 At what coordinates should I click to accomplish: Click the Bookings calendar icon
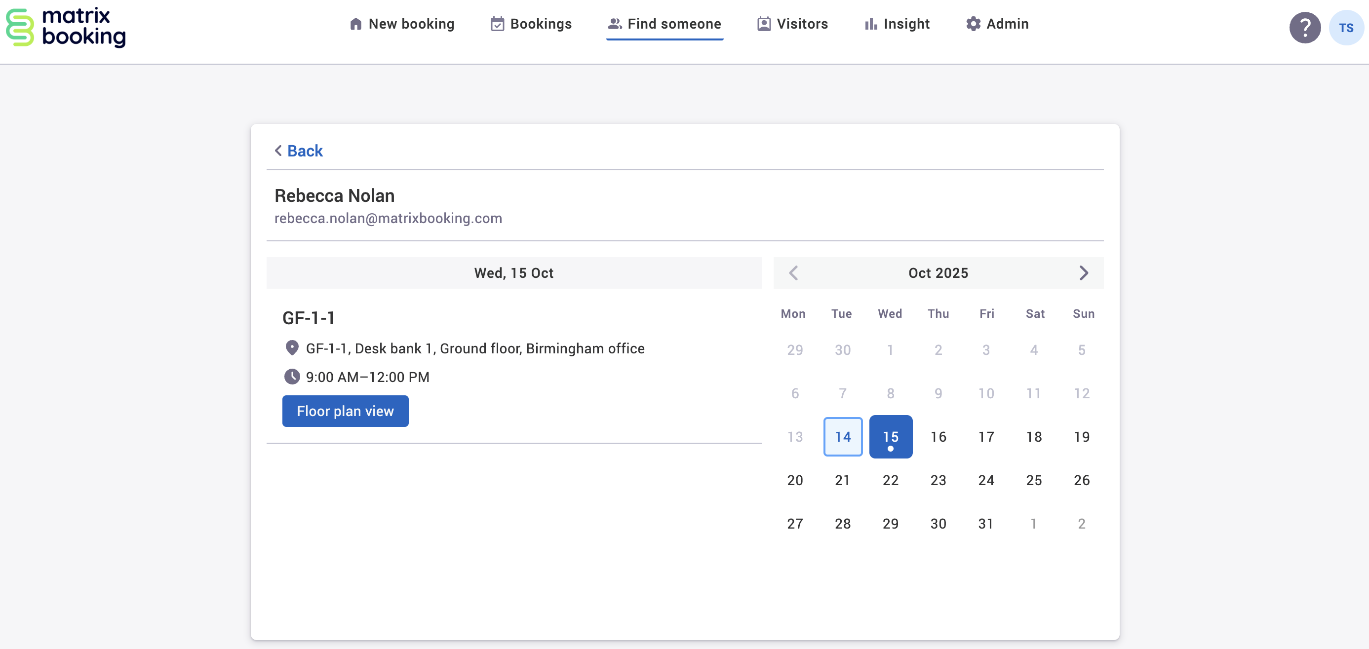496,23
